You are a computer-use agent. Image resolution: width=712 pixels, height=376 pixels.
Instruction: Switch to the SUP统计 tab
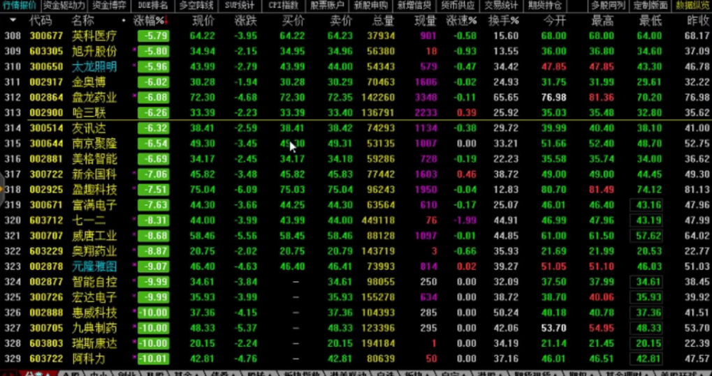pos(240,6)
